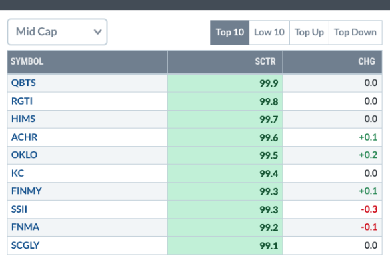Open the KC symbol link
The image size is (390, 260).
(17, 173)
